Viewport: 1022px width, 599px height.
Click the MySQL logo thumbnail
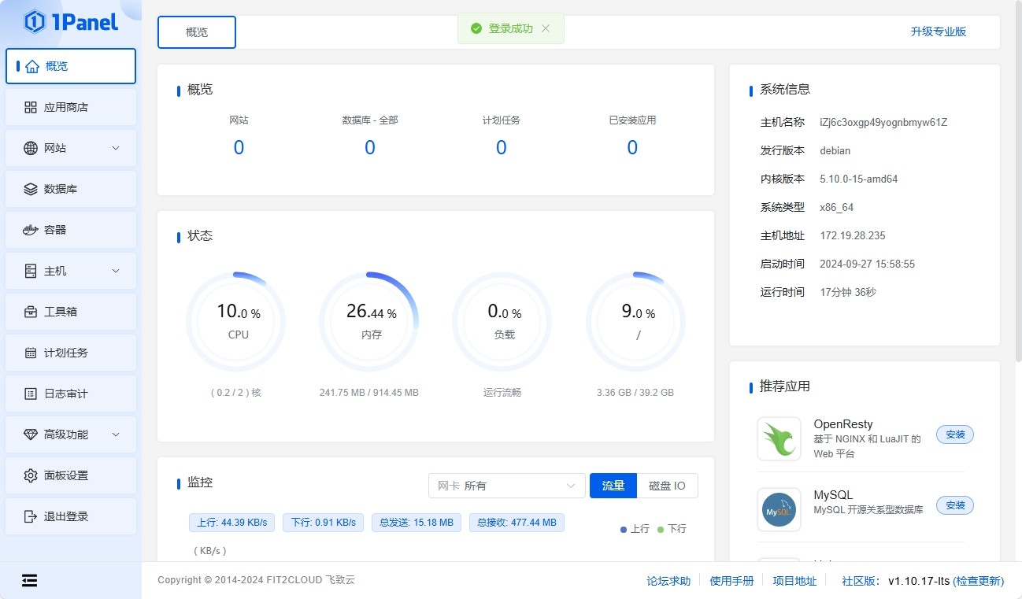click(779, 509)
